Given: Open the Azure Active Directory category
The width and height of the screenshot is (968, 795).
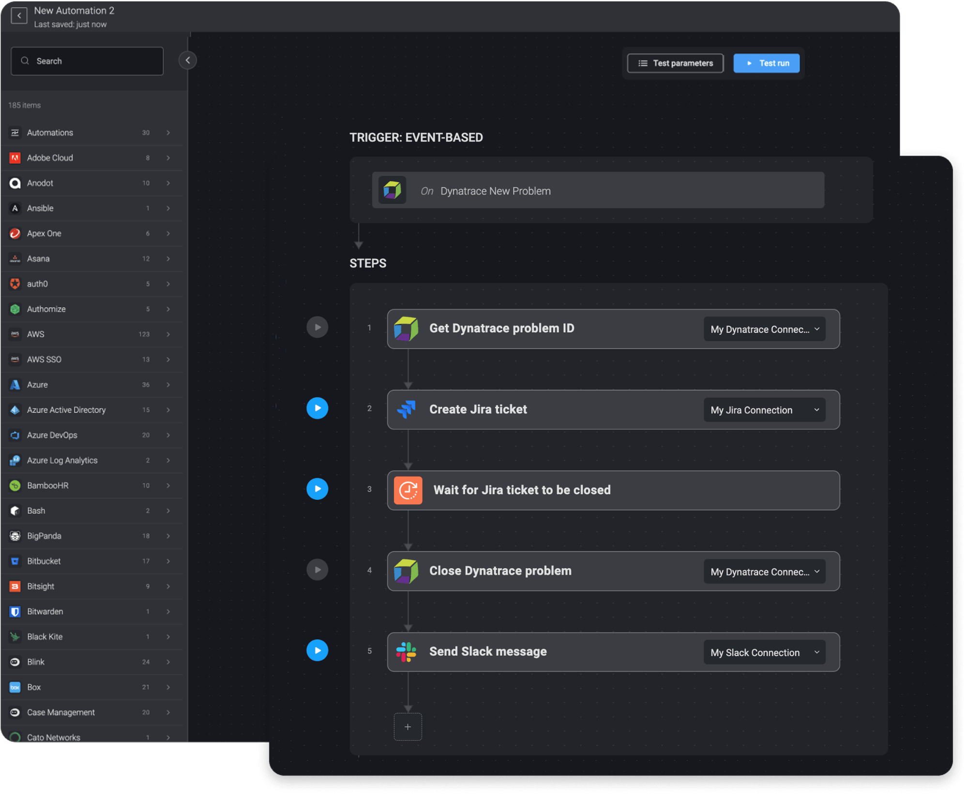Looking at the screenshot, I should (92, 410).
